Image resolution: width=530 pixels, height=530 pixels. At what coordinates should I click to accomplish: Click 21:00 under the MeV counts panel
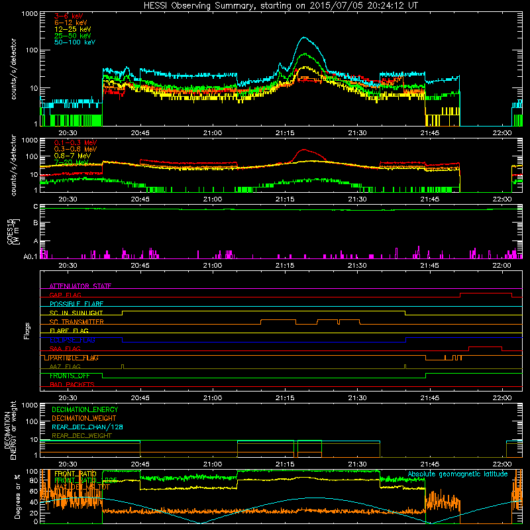coord(213,199)
